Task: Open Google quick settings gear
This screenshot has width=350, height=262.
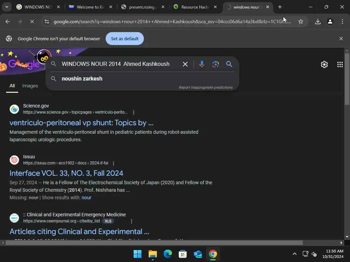Action: (x=324, y=64)
